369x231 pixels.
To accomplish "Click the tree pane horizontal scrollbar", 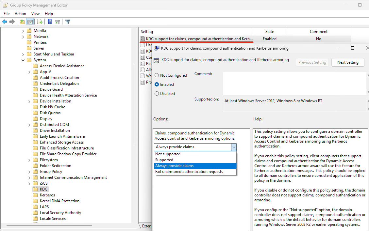I will 49,226.
